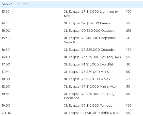Click the 20:00 start time
This screenshot has width=143, height=116.
[6, 113]
